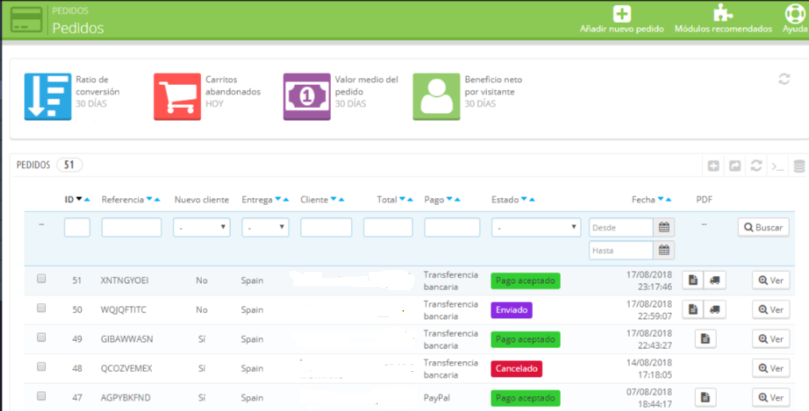Sort Estado column ascending
809x411 pixels.
coord(532,199)
